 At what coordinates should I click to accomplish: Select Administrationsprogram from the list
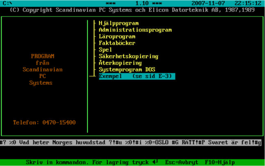(135, 30)
